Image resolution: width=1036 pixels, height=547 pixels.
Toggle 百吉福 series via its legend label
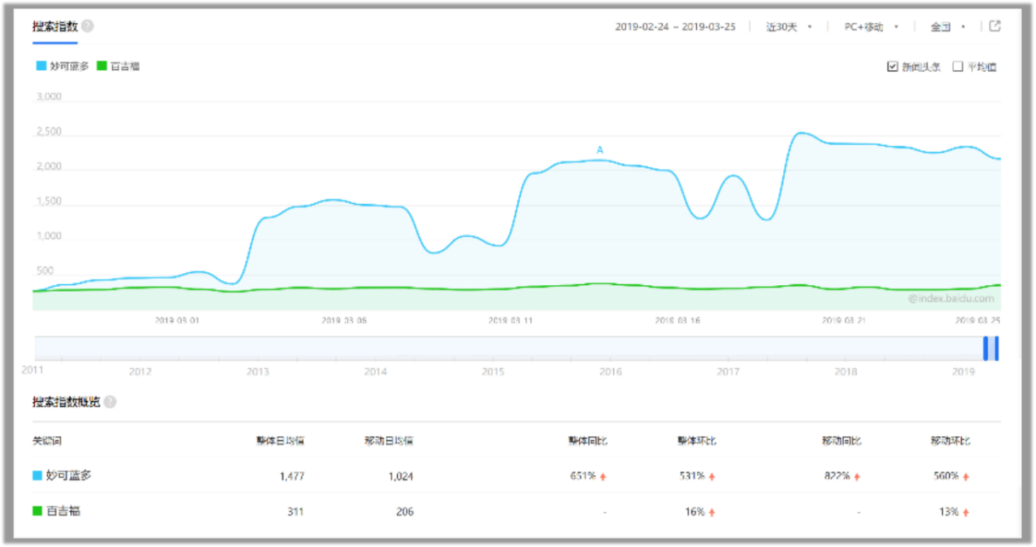coord(125,66)
